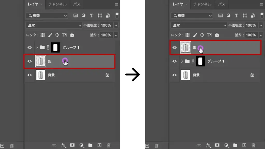265x149 pixels.
Task: Hide the グループ 1 layer in left panel
Action: 30,47
